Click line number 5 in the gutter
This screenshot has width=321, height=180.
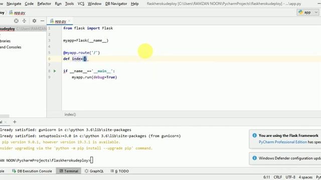[x=49, y=52]
